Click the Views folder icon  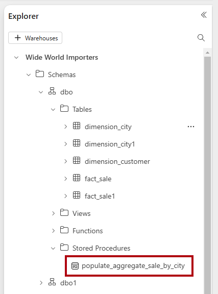click(x=64, y=212)
